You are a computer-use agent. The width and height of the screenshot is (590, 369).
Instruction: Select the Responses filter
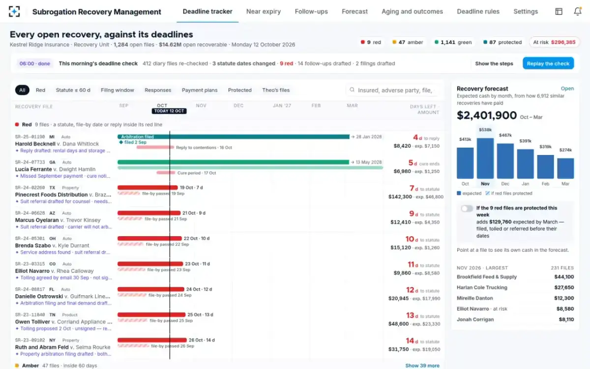tap(158, 90)
